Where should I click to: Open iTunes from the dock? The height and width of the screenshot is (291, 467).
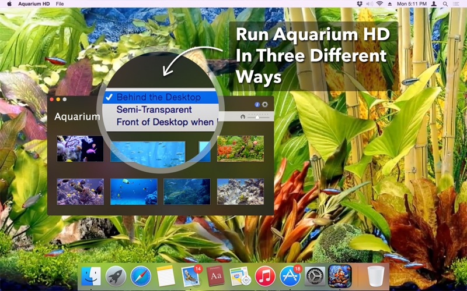click(265, 276)
